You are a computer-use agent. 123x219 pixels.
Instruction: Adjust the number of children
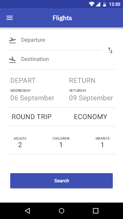click(x=61, y=142)
